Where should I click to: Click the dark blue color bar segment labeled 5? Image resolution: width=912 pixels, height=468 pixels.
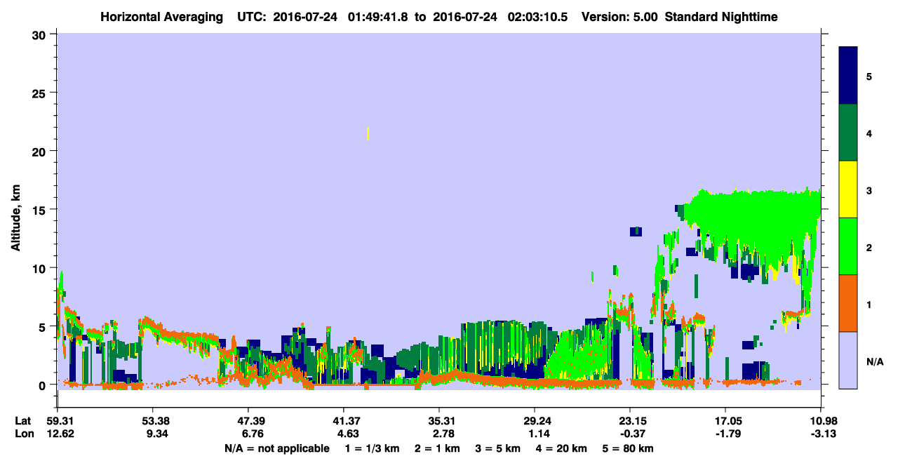click(x=848, y=76)
